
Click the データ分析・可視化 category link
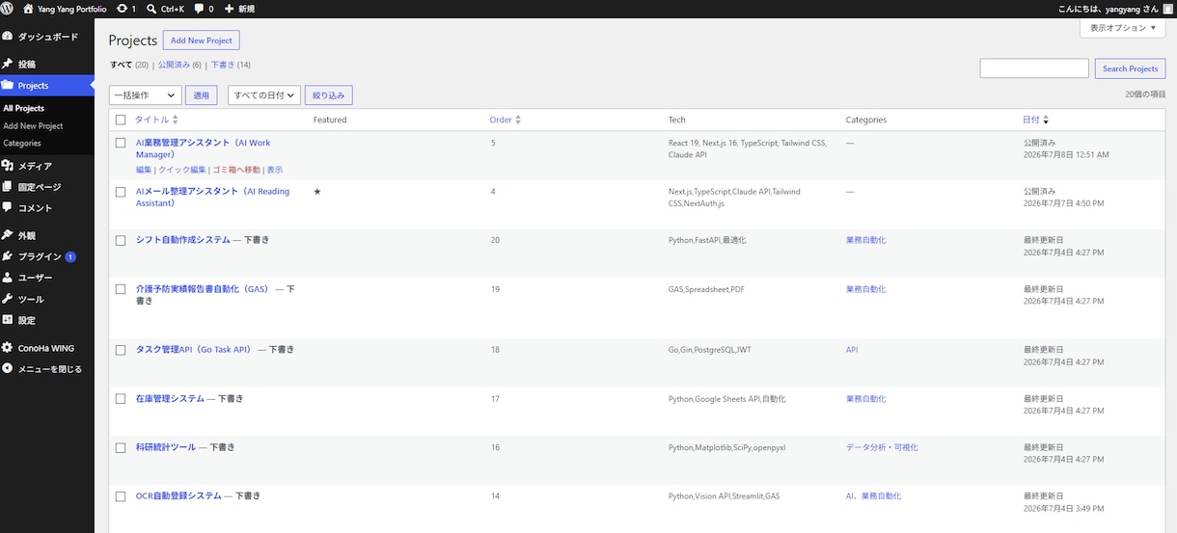point(882,447)
